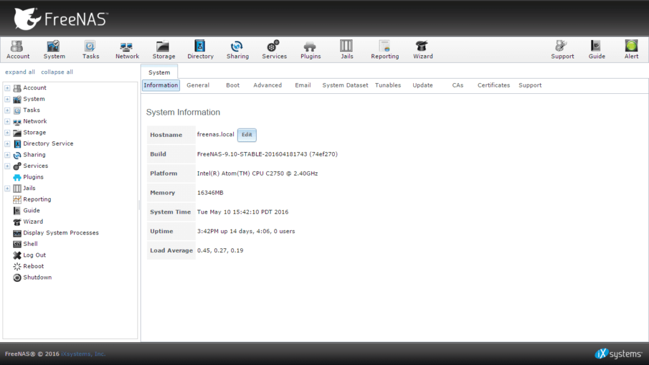Select the Shutdown label in the tree
This screenshot has width=649, height=365.
click(x=37, y=278)
